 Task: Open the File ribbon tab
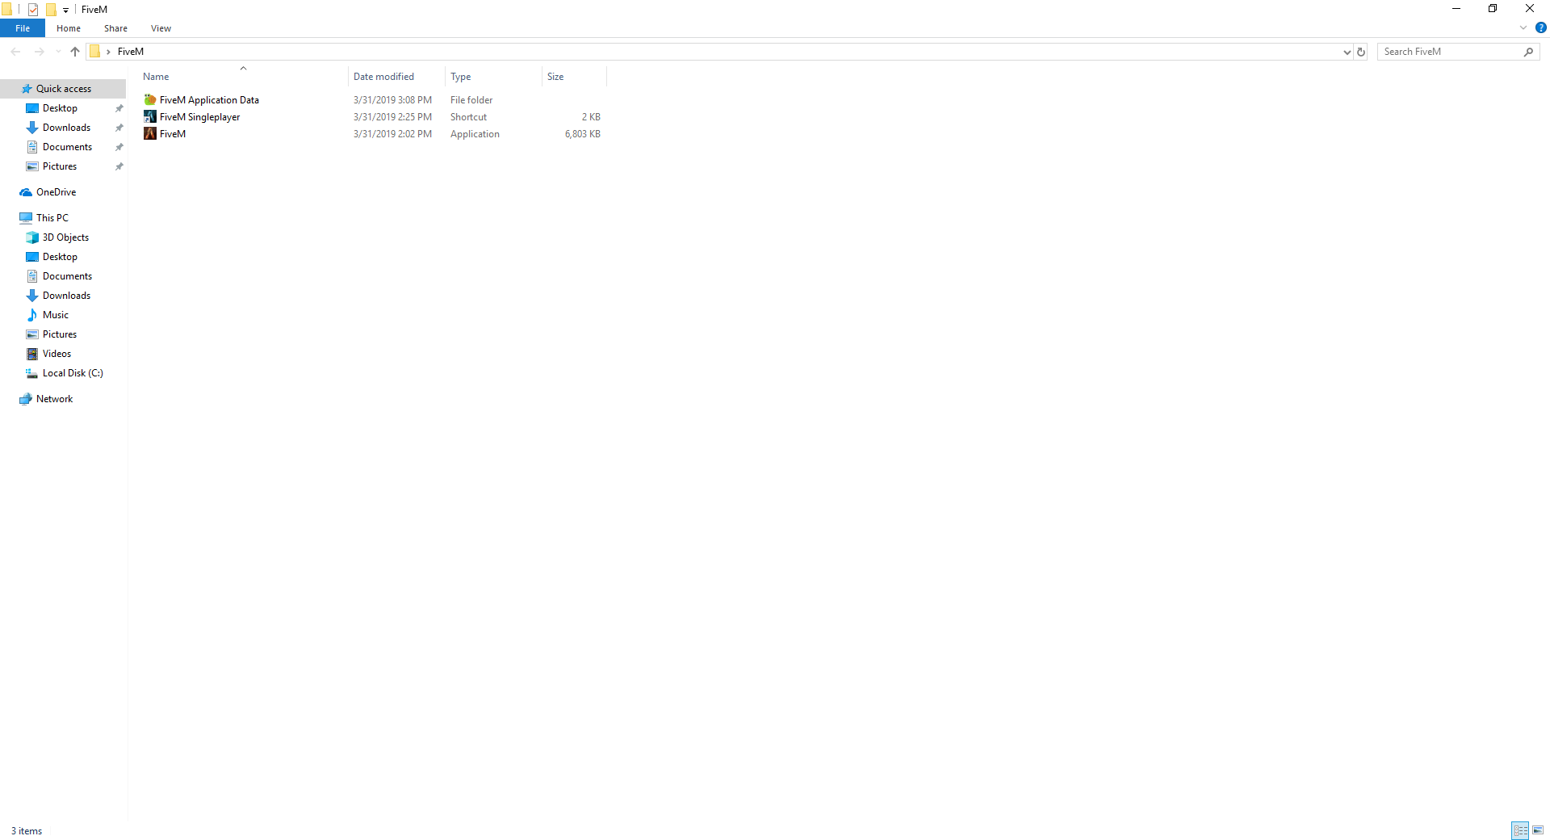pos(23,28)
